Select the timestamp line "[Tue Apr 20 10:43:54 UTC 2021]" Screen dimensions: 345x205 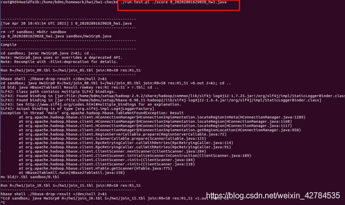tap(35, 23)
